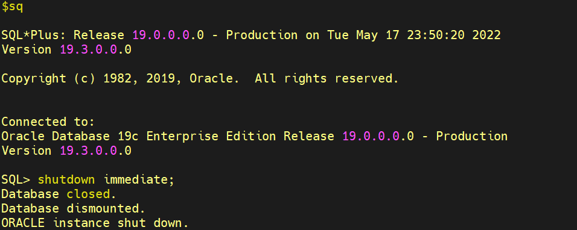Screen dimensions: 577x230
Task: Click the word Oracle in copyright line
Action: pyautogui.click(x=211, y=78)
